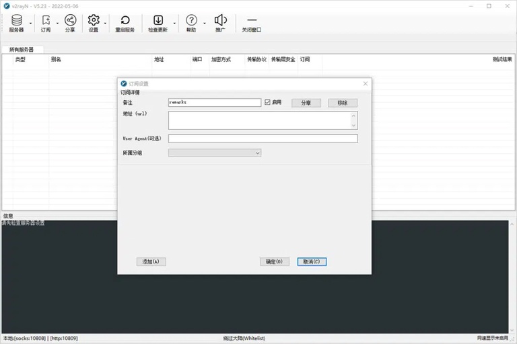Open the 服务器 (Servers) toolbar icon
The width and height of the screenshot is (517, 344).
click(x=16, y=23)
